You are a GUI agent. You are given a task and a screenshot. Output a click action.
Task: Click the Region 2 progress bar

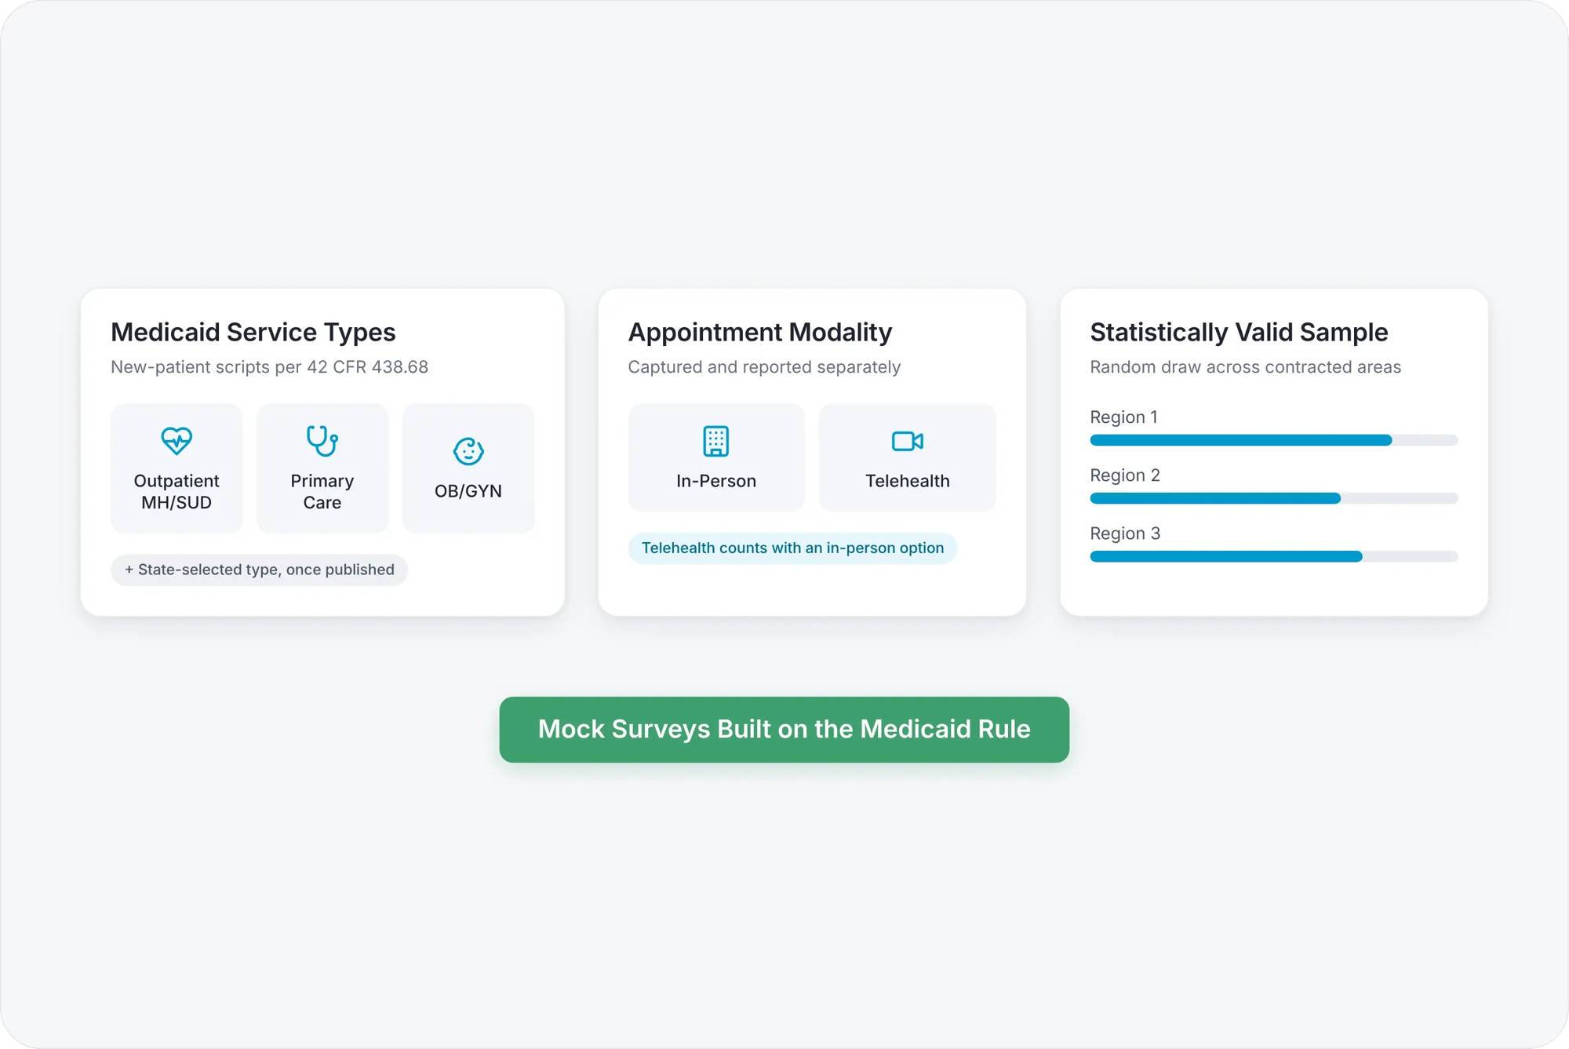point(1274,498)
